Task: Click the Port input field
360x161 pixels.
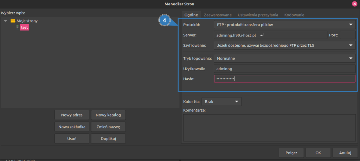Action: click(x=348, y=35)
